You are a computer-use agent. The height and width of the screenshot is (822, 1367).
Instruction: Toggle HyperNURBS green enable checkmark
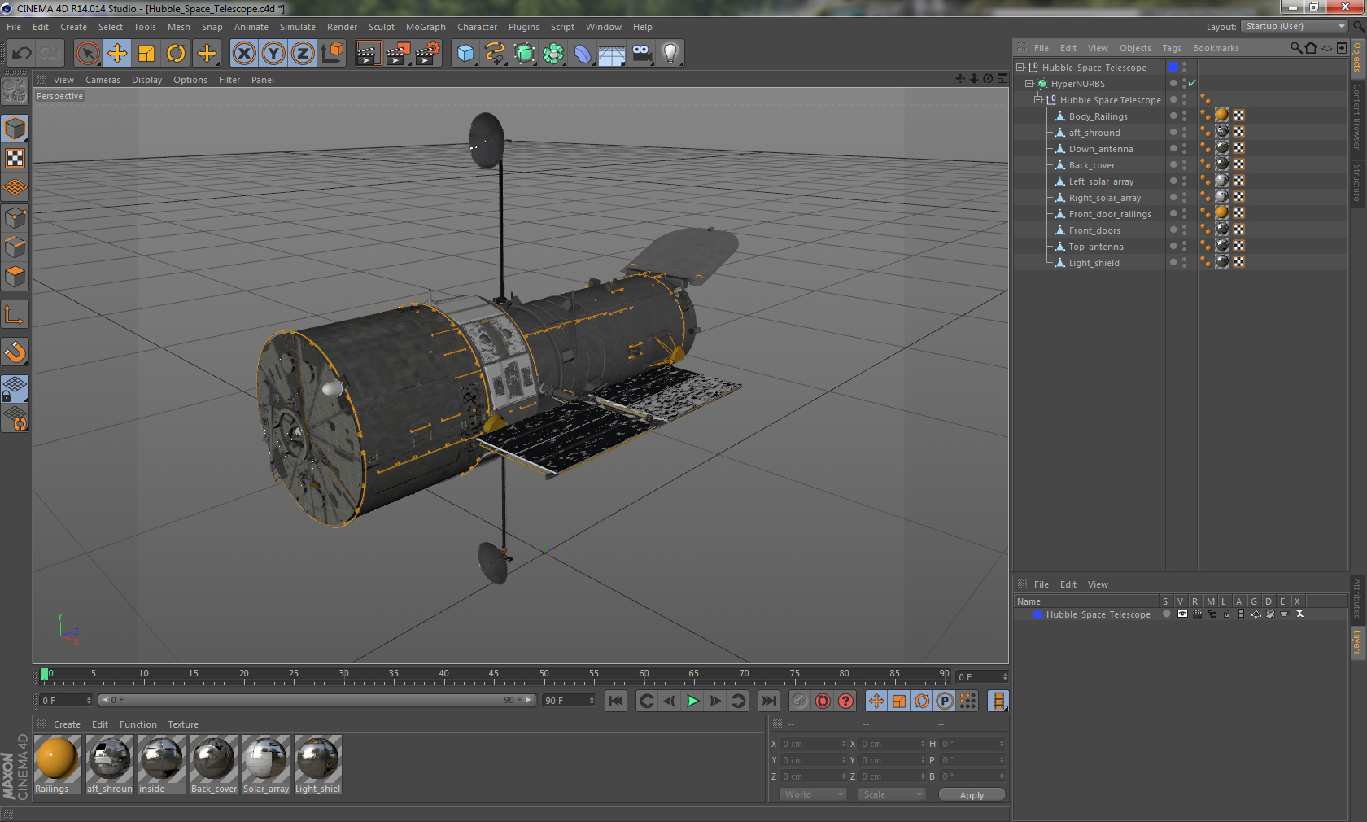click(1192, 84)
